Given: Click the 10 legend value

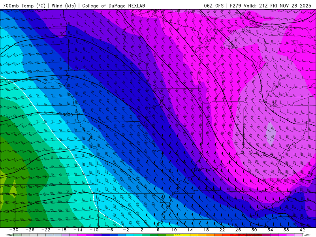Looking at the screenshot, I should pos(174,230).
